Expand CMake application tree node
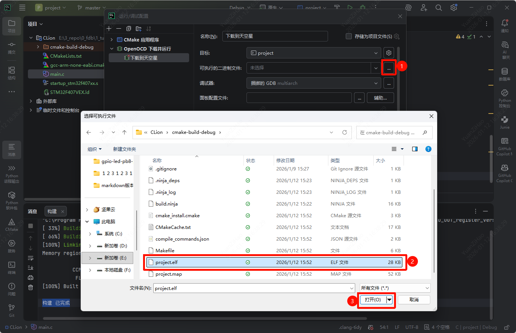Viewport: 516px width, 333px height. tap(112, 40)
